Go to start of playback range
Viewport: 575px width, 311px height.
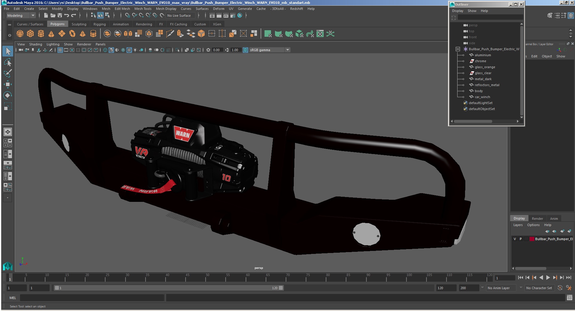(521, 278)
